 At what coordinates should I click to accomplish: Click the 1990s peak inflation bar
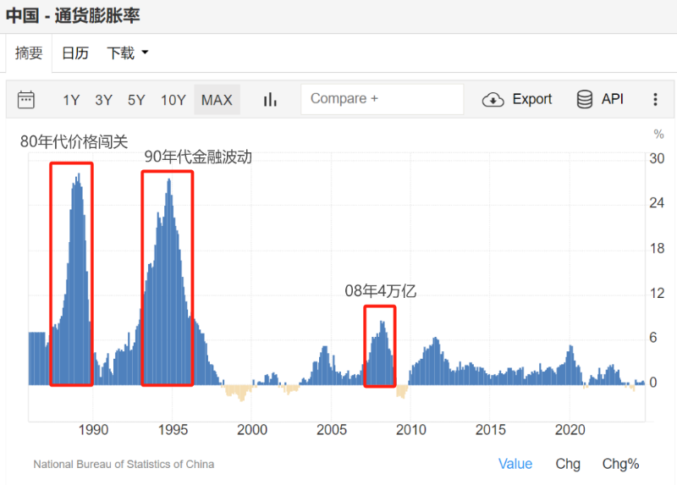[168, 281]
